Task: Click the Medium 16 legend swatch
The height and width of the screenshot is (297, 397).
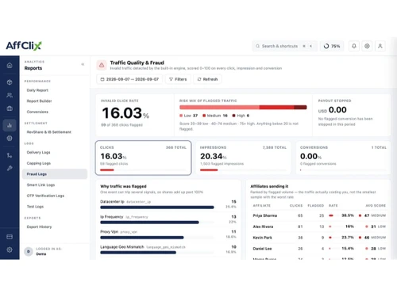Action: tap(204, 116)
